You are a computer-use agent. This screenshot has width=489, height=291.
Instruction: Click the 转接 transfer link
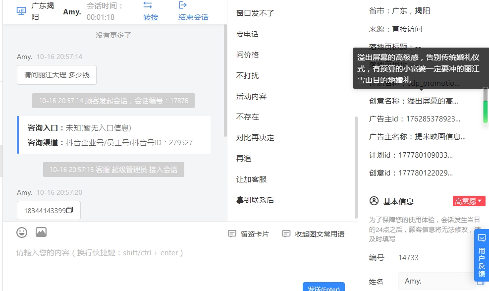(x=151, y=17)
